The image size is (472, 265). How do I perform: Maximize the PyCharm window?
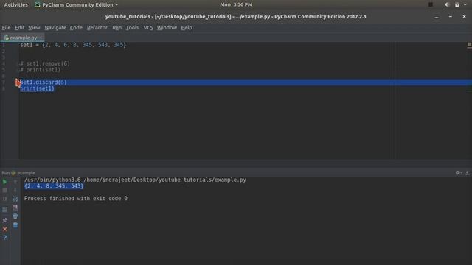[x=451, y=17]
